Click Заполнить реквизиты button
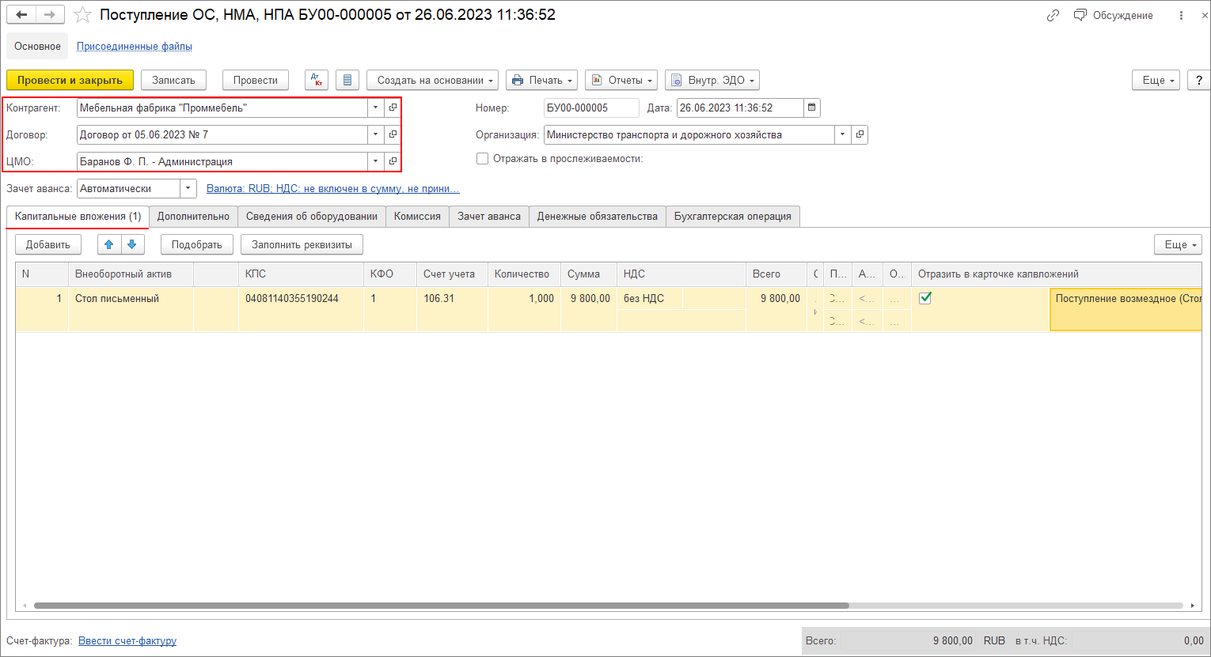The image size is (1211, 657). pyautogui.click(x=302, y=244)
